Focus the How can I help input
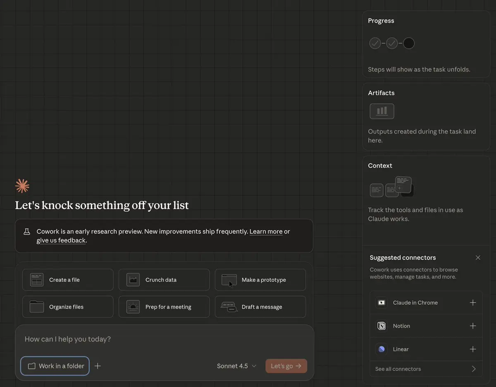496x387 pixels. pos(165,339)
